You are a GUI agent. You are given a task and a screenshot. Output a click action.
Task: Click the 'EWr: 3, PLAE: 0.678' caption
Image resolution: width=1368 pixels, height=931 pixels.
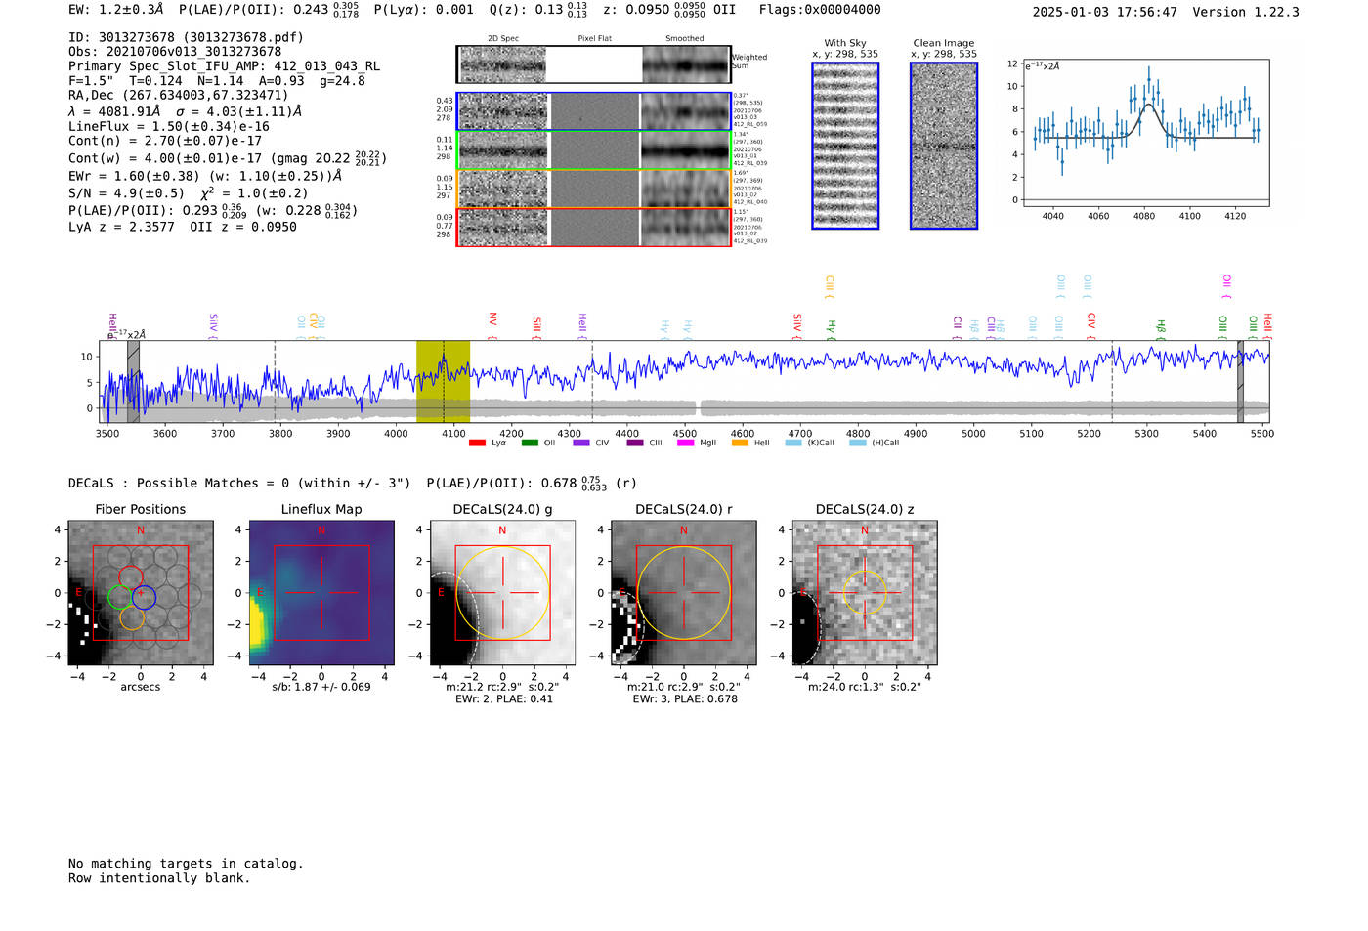[x=685, y=699]
